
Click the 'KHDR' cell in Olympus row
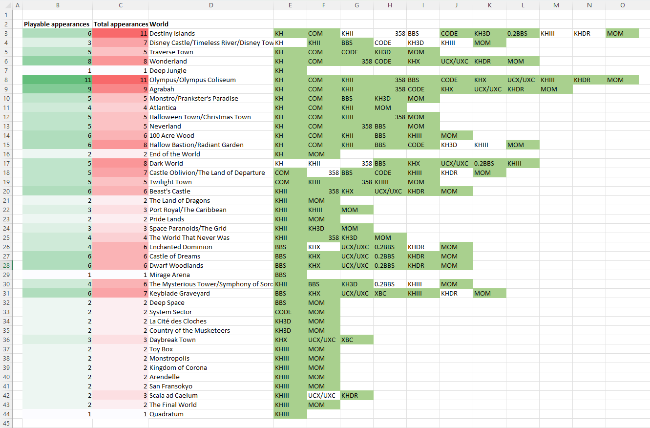pyautogui.click(x=589, y=80)
